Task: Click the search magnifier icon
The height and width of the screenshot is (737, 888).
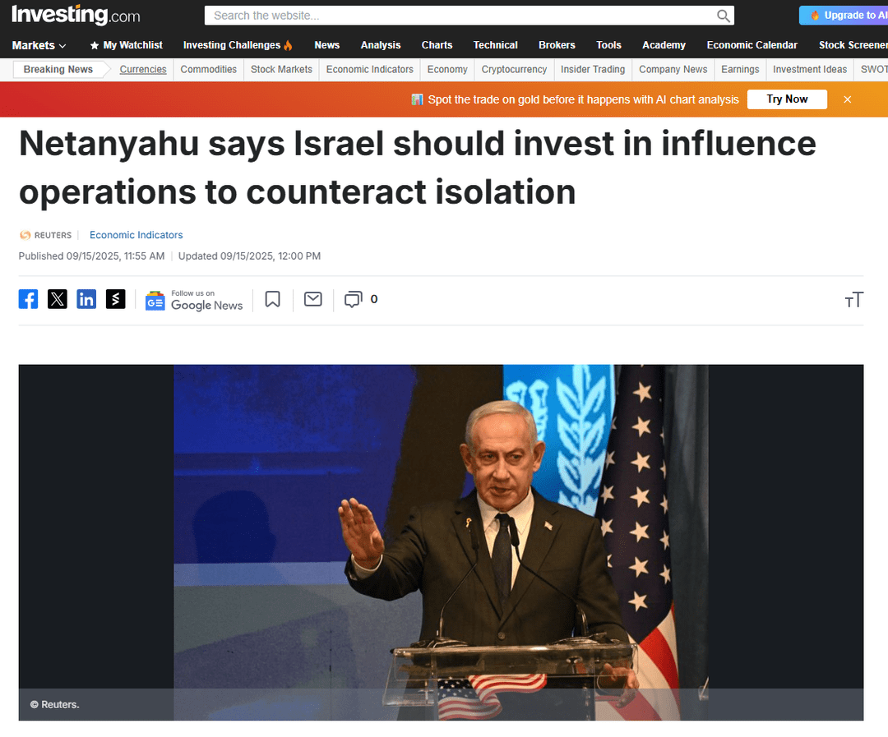Action: point(724,16)
